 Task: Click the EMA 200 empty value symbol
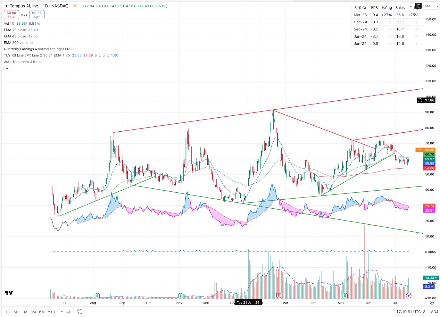pyautogui.click(x=32, y=43)
